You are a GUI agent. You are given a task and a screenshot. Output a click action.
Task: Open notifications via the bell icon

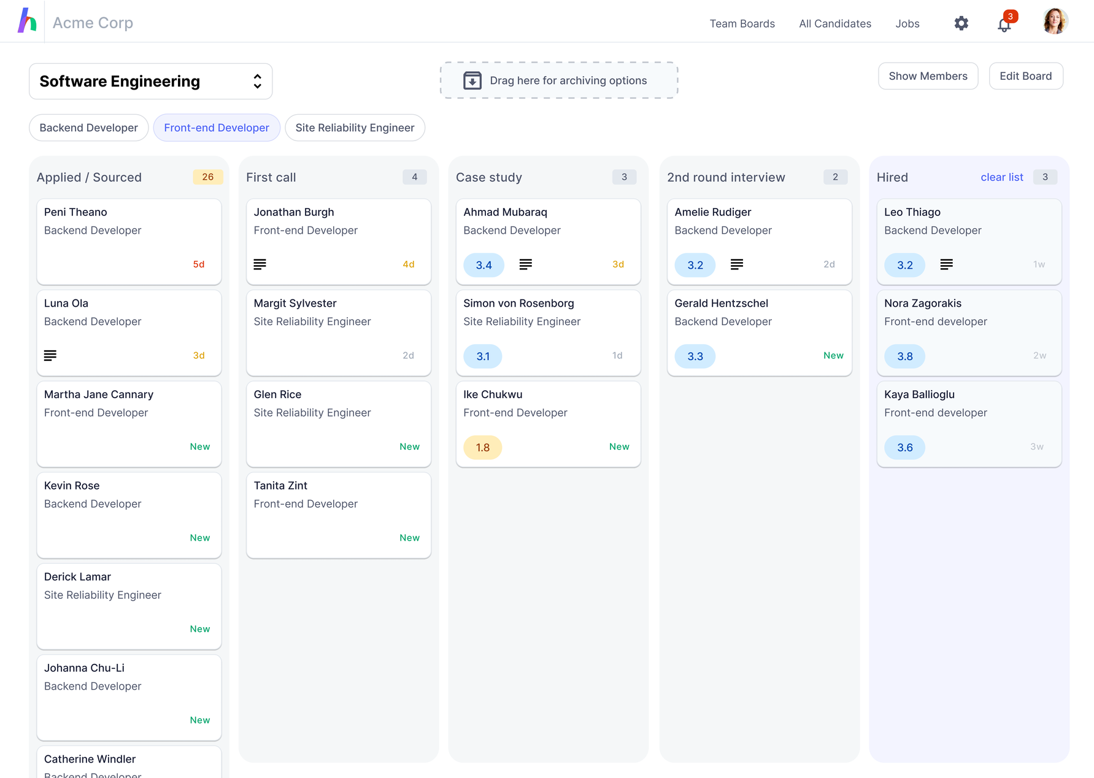click(x=1004, y=25)
